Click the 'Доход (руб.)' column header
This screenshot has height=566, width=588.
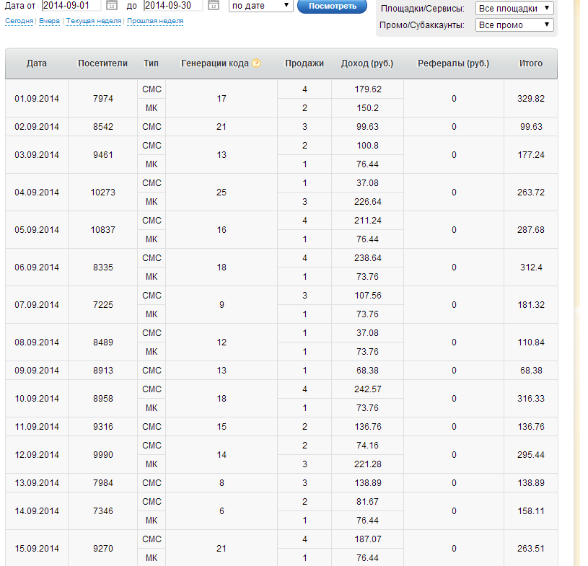coord(367,63)
